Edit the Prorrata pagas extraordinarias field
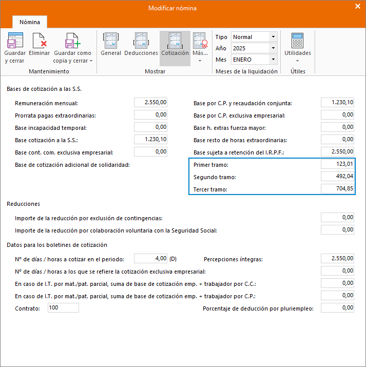Viewport: 366px width, 367px height. (150, 114)
